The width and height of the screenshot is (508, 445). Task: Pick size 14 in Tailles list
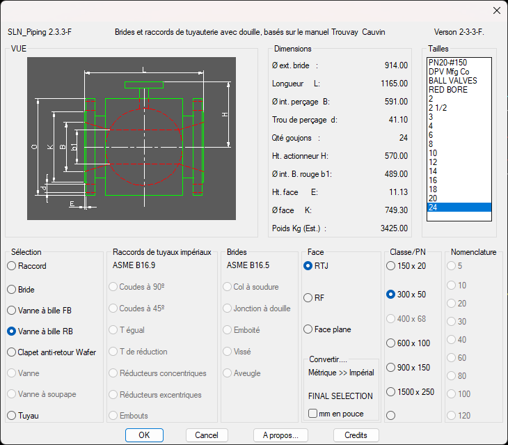click(x=459, y=171)
